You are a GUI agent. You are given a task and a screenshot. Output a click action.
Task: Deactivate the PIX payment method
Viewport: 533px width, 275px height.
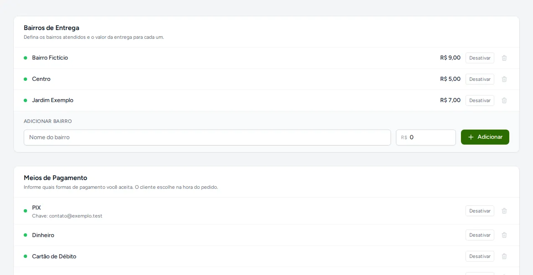click(480, 211)
